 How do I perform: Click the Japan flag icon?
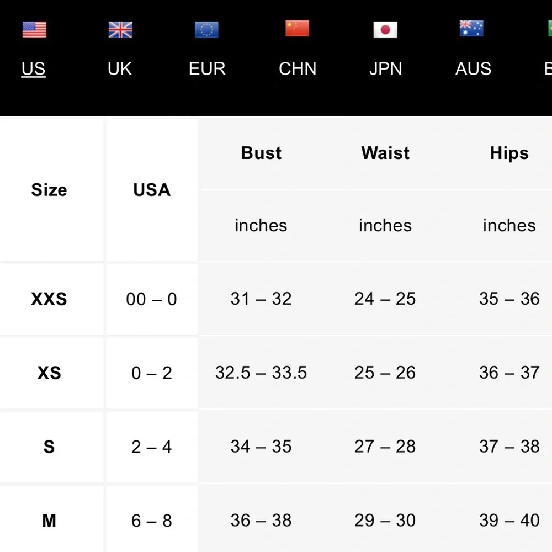(385, 30)
